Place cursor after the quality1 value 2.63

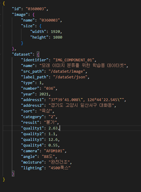(60, 128)
